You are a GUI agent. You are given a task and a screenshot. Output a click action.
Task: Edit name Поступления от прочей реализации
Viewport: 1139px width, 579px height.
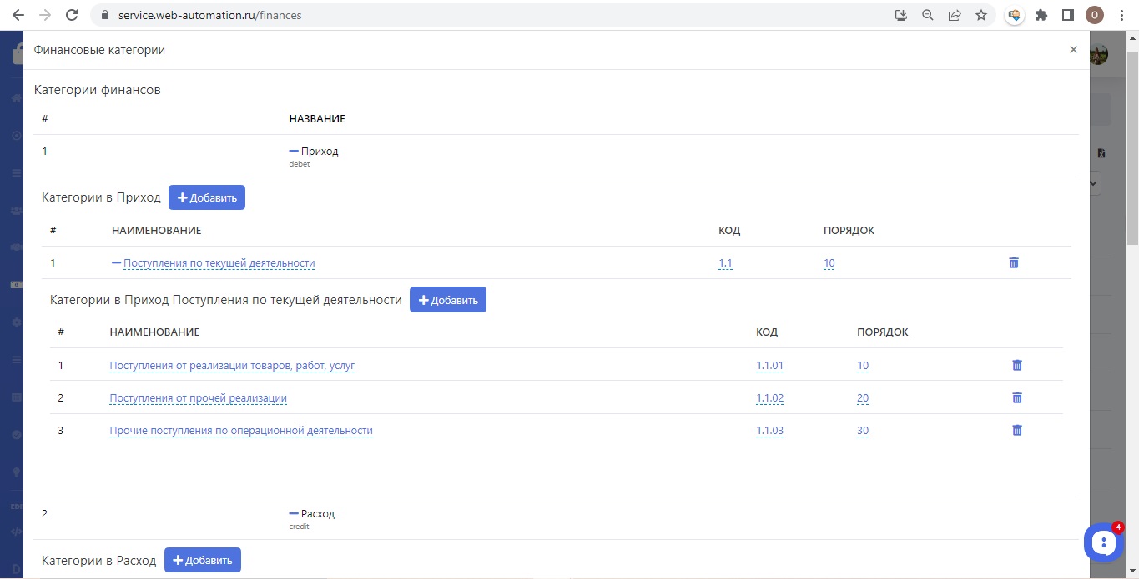pyautogui.click(x=198, y=398)
